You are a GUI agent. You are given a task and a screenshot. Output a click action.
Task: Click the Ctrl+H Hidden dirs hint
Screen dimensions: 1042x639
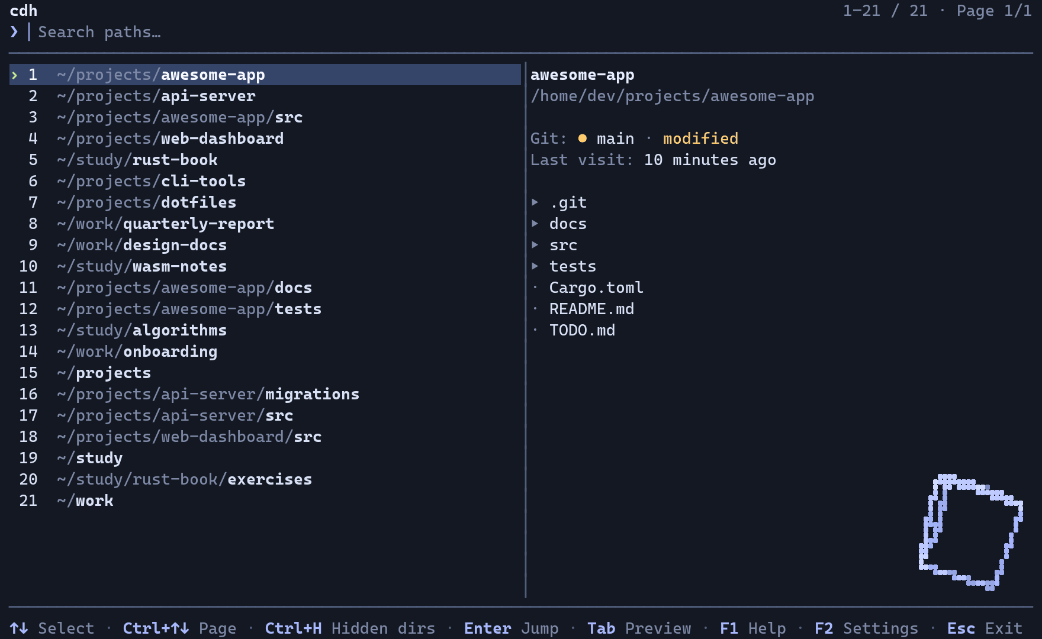(350, 628)
